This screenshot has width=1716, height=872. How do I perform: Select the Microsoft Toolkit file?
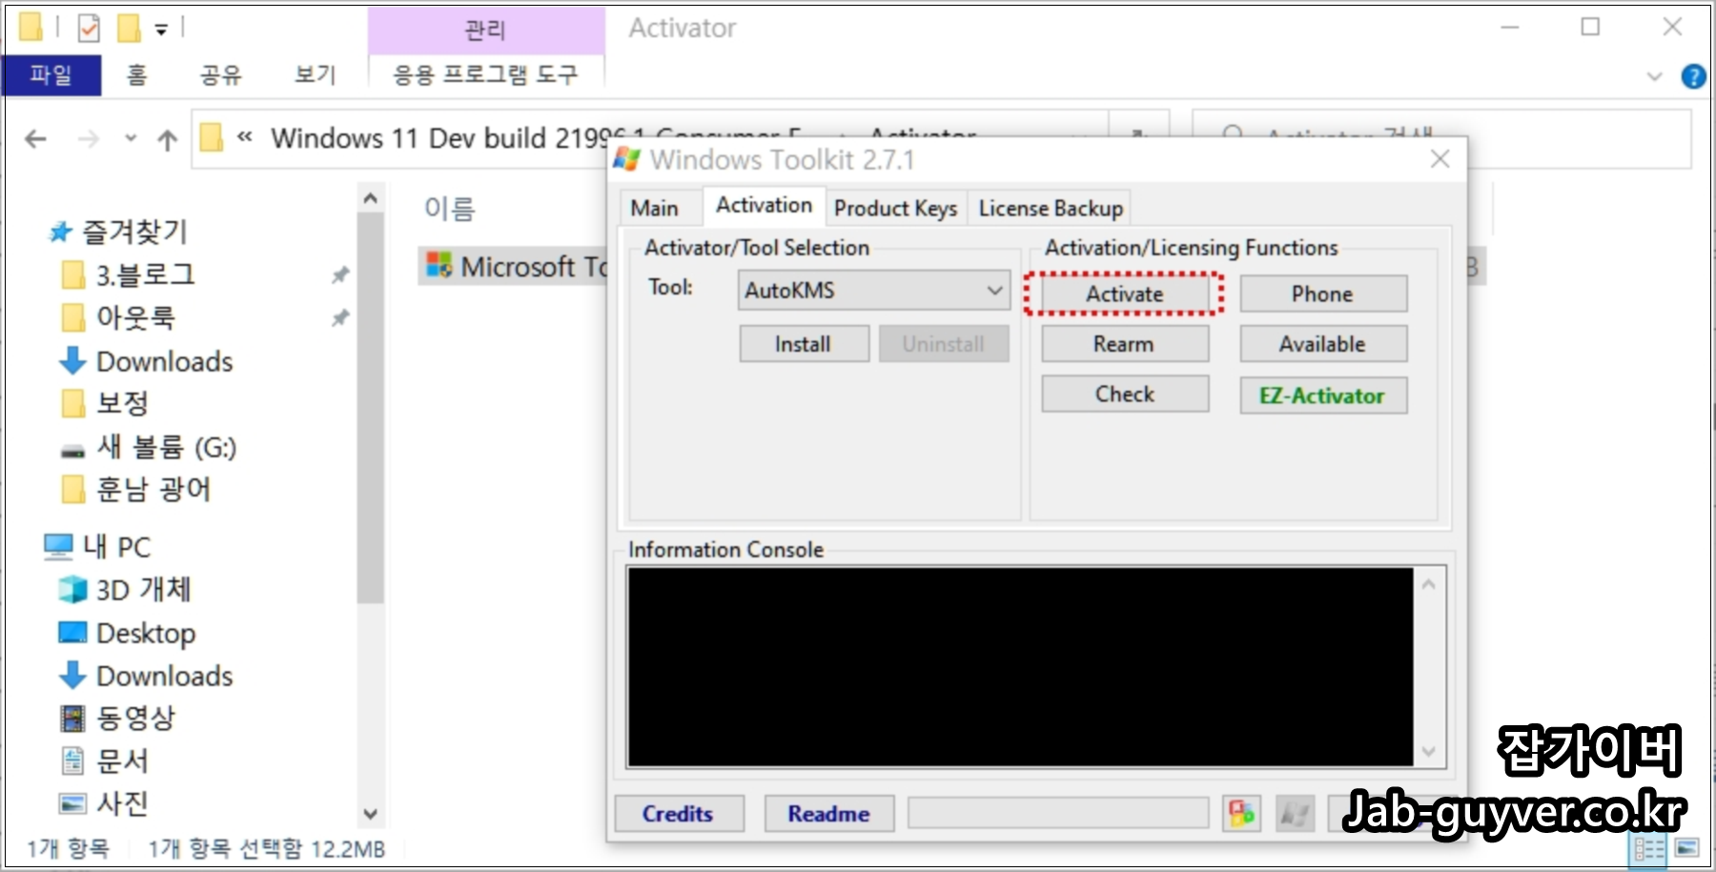[x=515, y=267]
